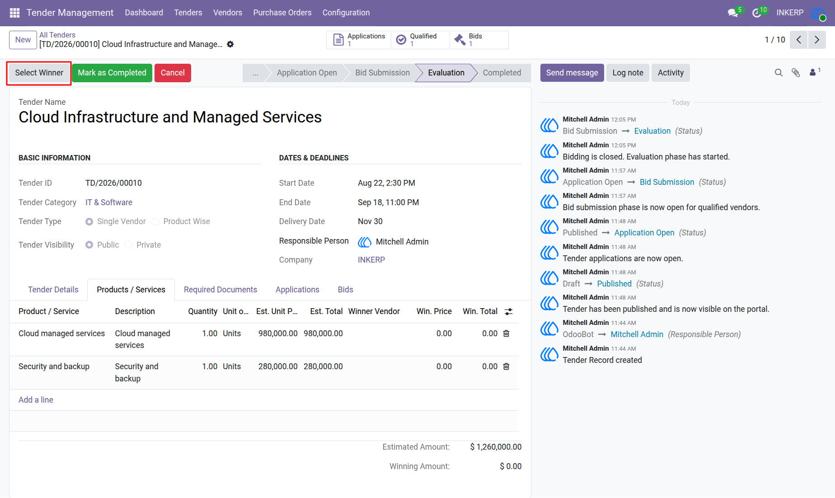Click the gear actions icon beside tender title
The height and width of the screenshot is (498, 835).
230,44
